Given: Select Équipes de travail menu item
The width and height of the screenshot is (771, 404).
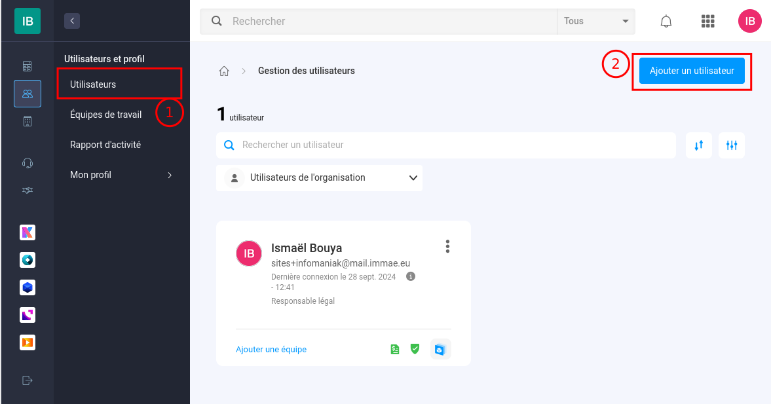Looking at the screenshot, I should tap(105, 115).
